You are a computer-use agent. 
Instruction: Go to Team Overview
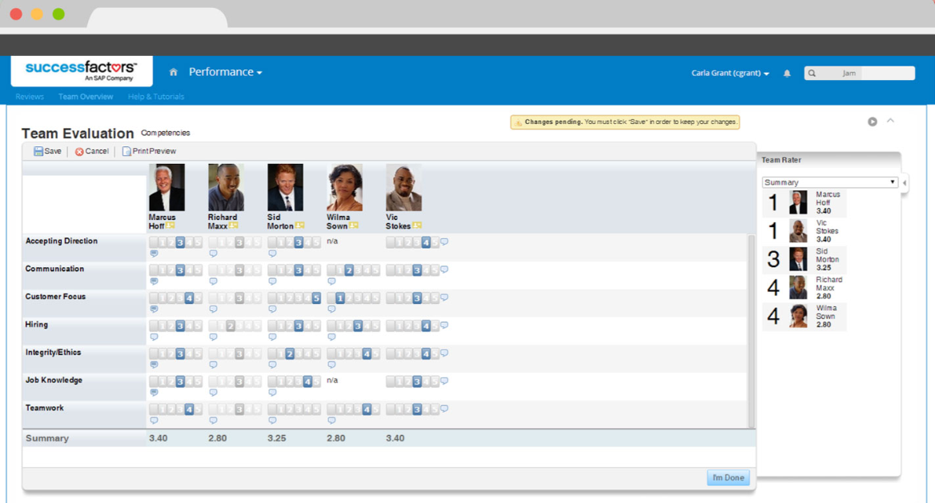86,96
